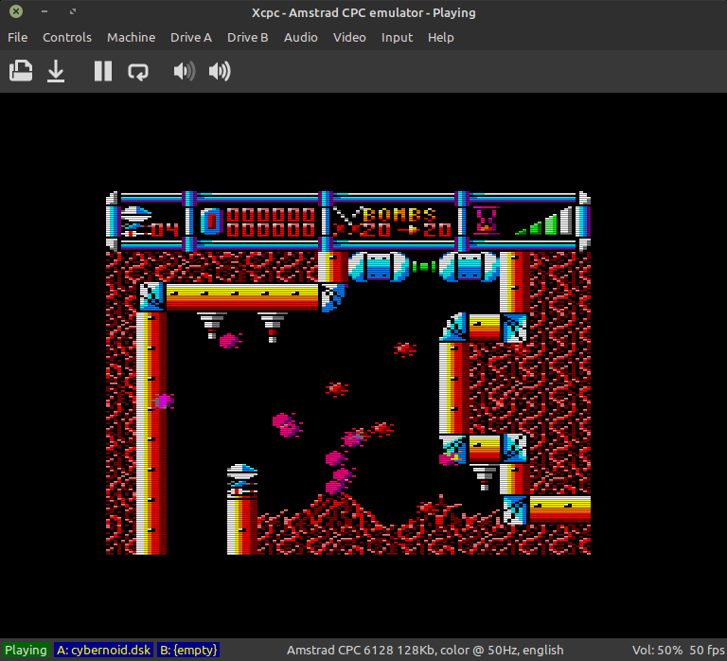Click the Amstrad CPC 6128 machine info text
The width and height of the screenshot is (727, 661).
click(x=425, y=650)
